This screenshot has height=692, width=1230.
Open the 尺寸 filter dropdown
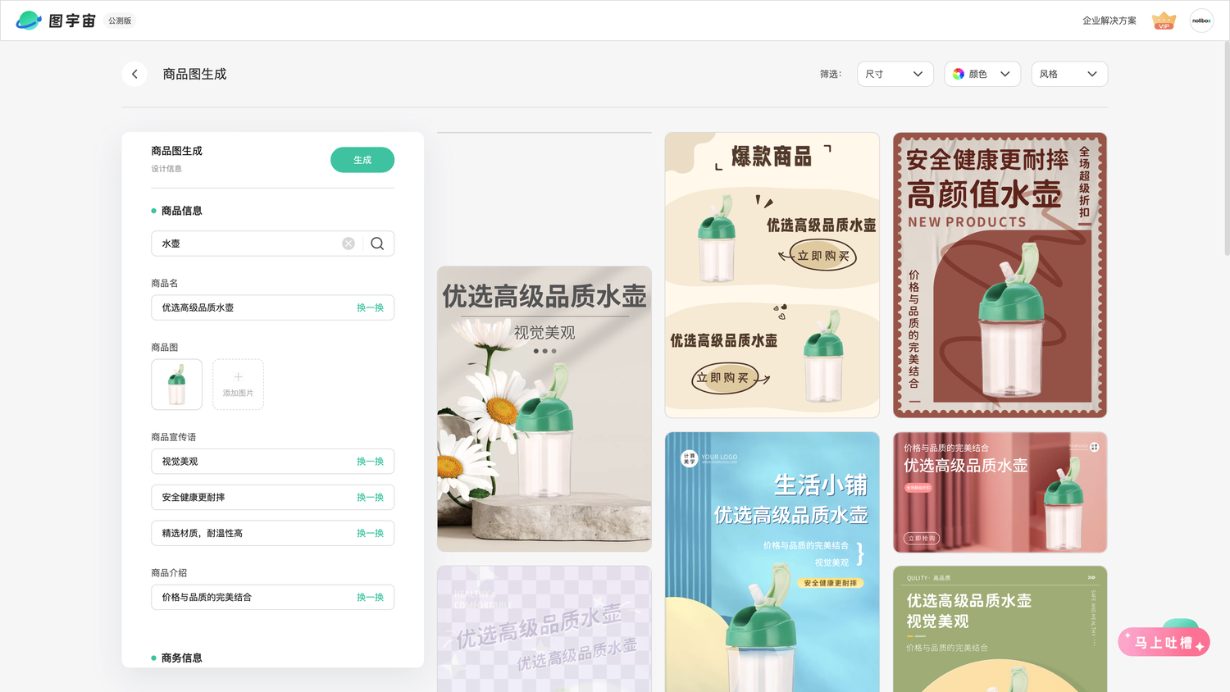(x=895, y=74)
